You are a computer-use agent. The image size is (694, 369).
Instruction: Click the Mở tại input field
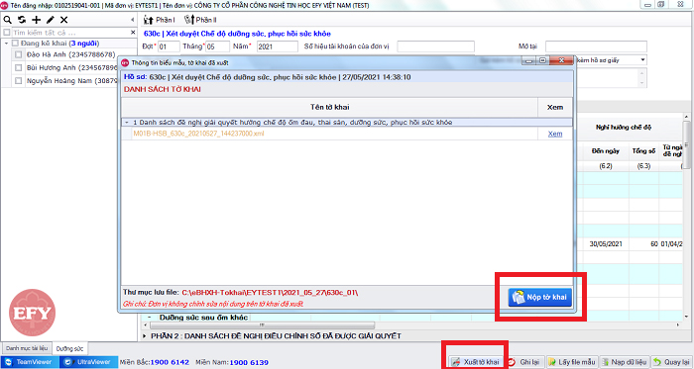pos(596,46)
